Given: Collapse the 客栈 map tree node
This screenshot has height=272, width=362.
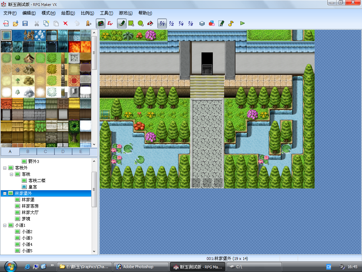Looking at the screenshot, I should (11, 174).
